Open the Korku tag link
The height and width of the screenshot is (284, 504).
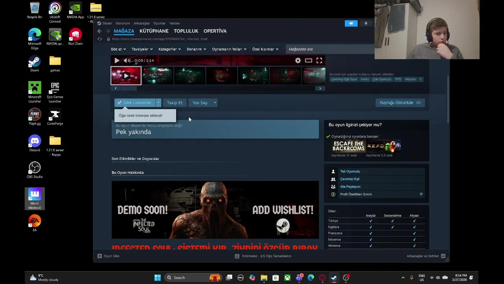click(365, 79)
